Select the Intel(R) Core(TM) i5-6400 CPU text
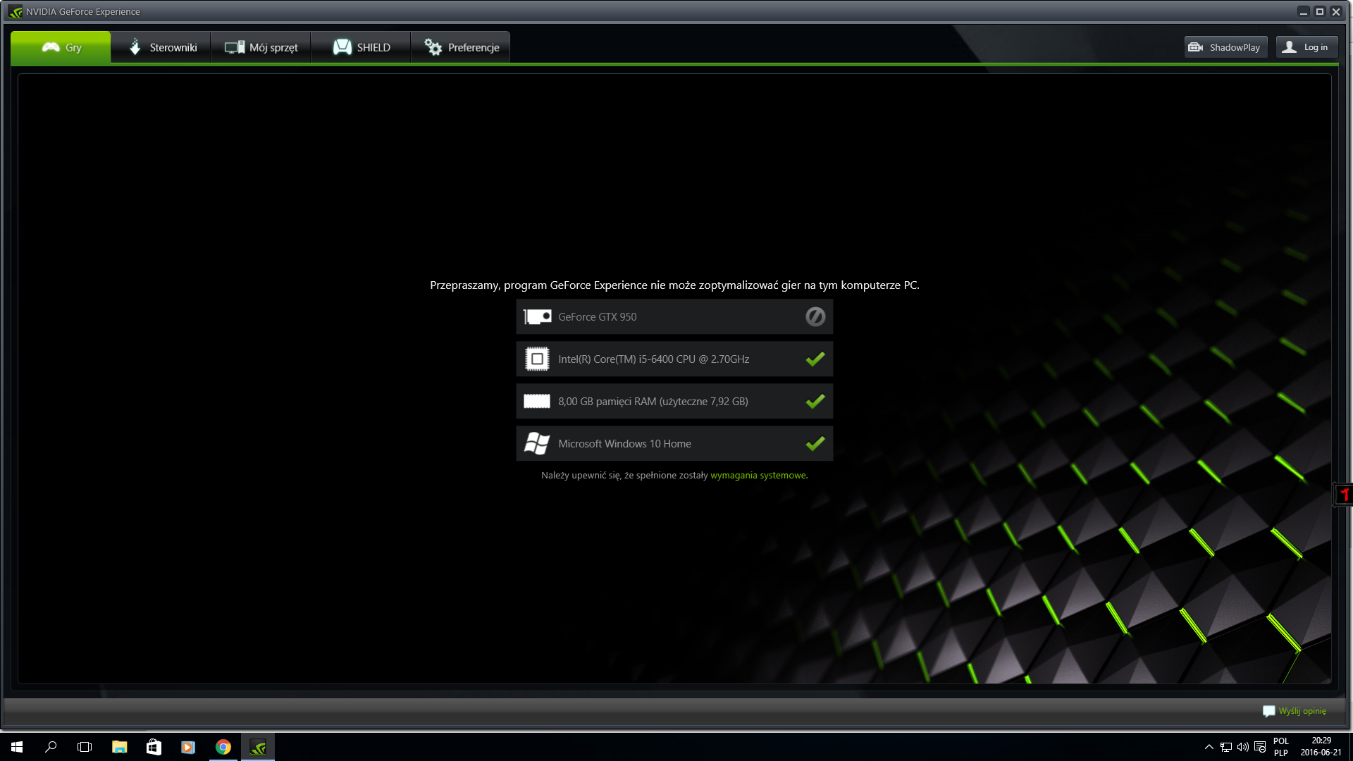This screenshot has height=761, width=1353. click(x=654, y=359)
